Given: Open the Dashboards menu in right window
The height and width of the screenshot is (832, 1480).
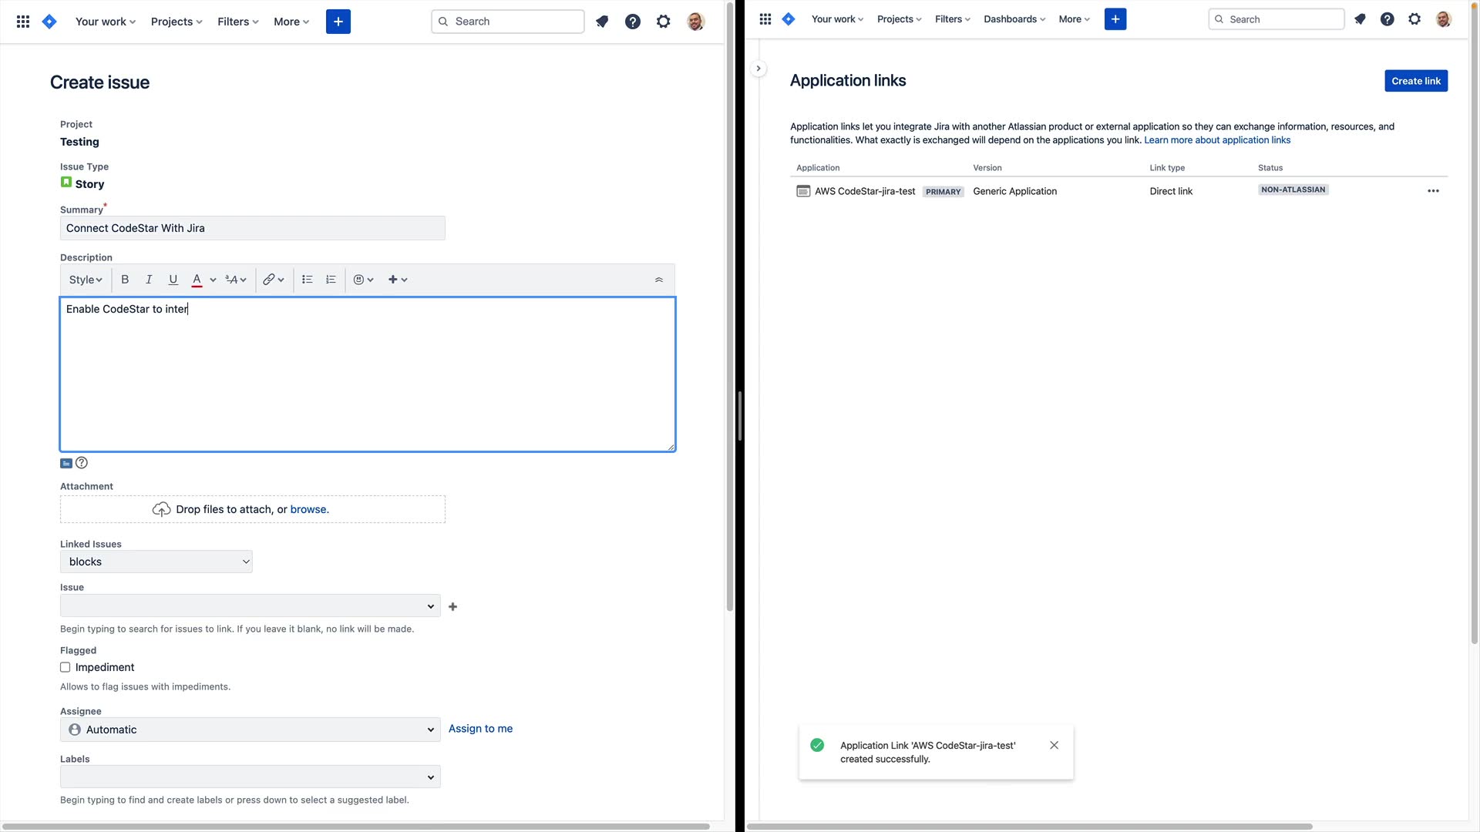Looking at the screenshot, I should pos(1014,19).
